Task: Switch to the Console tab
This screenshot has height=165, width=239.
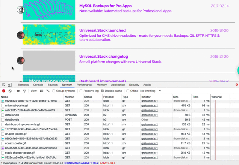Action: pos(38,85)
